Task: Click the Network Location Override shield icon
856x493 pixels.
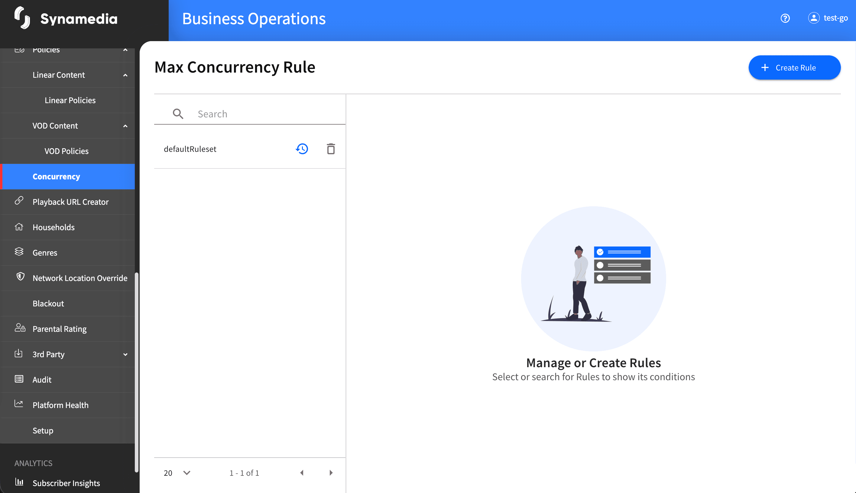Action: click(20, 277)
